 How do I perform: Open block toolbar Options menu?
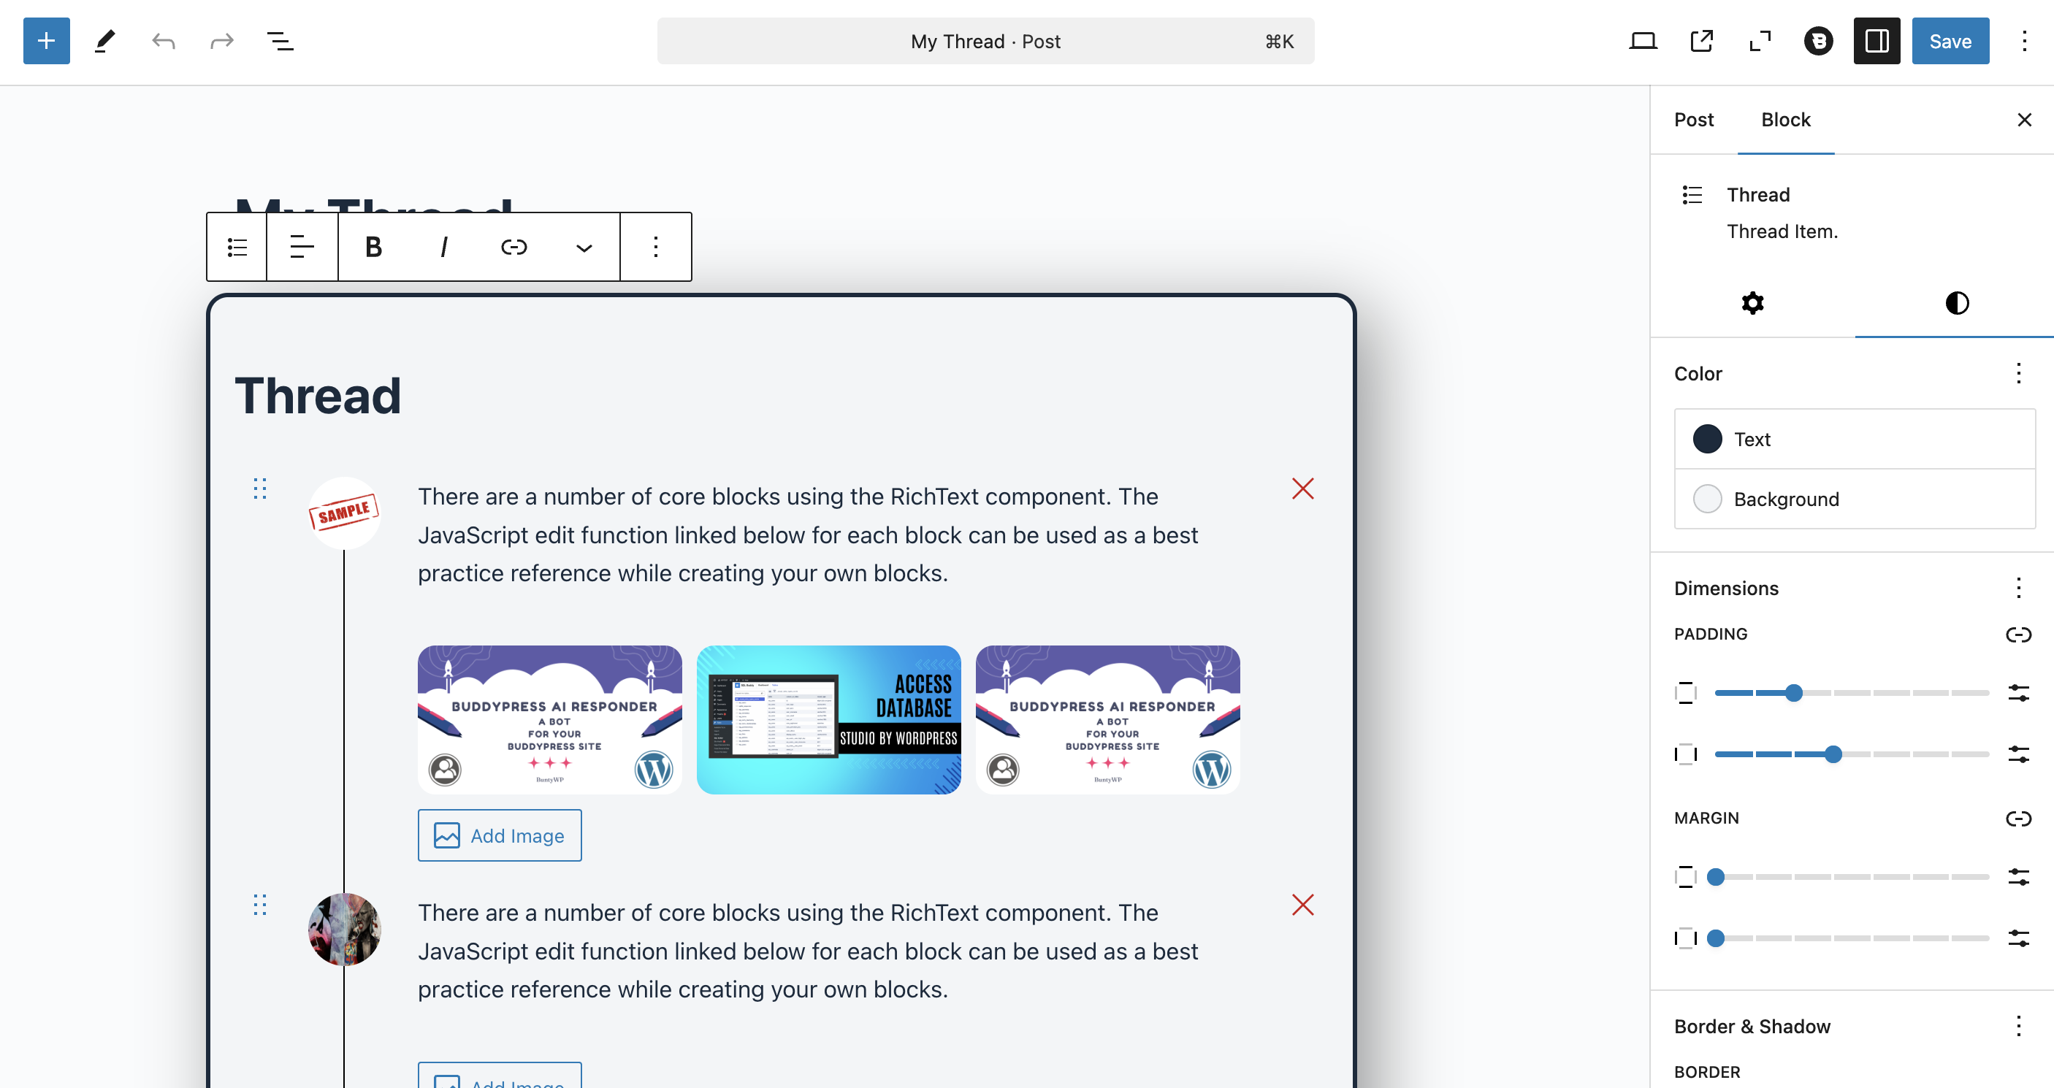point(655,247)
